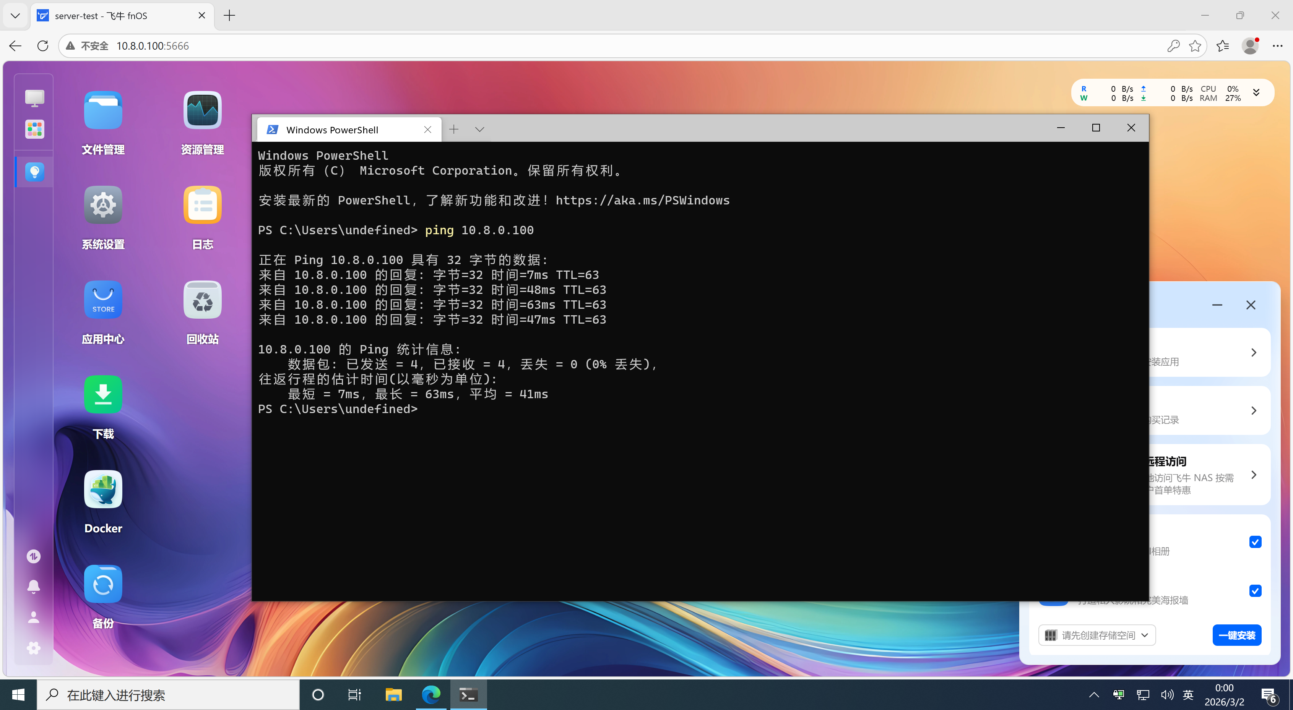
Task: Click the Windows taskbar search box
Action: click(168, 695)
